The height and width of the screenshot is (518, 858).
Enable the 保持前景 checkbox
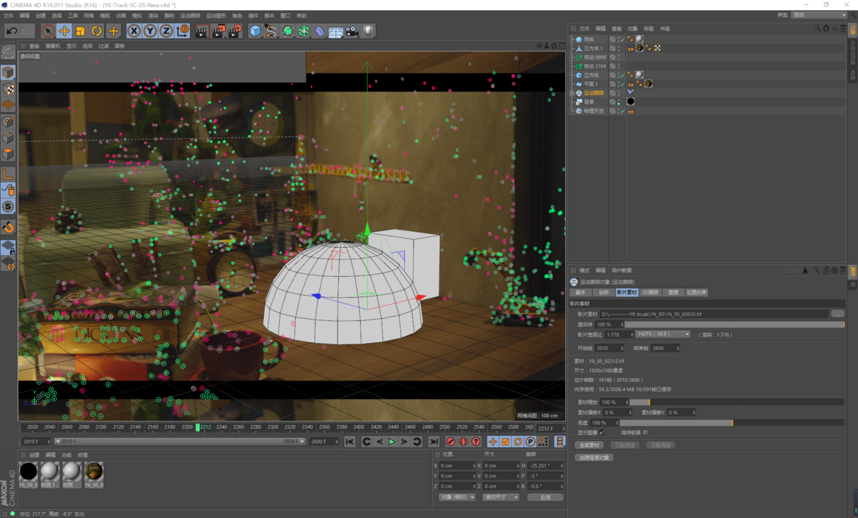646,432
